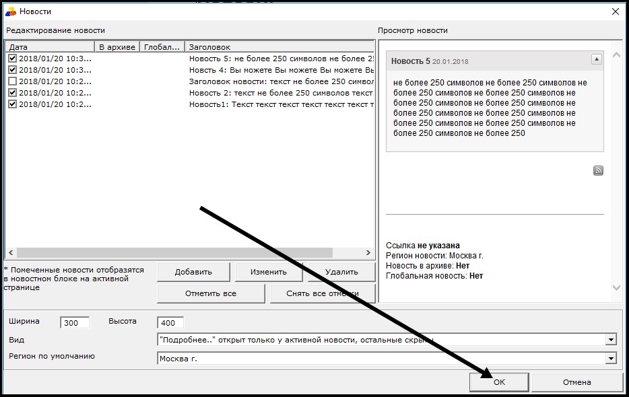Open the Вид dropdown list
Image resolution: width=629 pixels, height=397 pixels.
(610, 340)
